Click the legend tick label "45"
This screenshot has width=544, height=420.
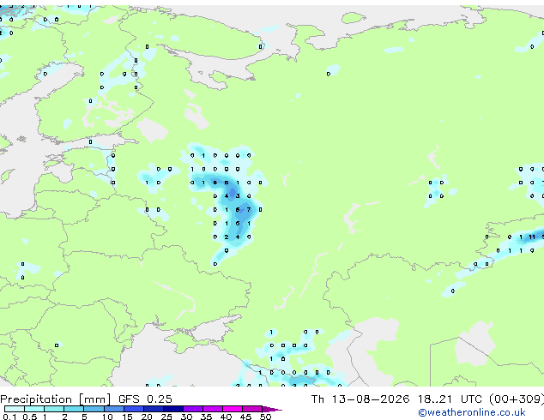coord(245,417)
